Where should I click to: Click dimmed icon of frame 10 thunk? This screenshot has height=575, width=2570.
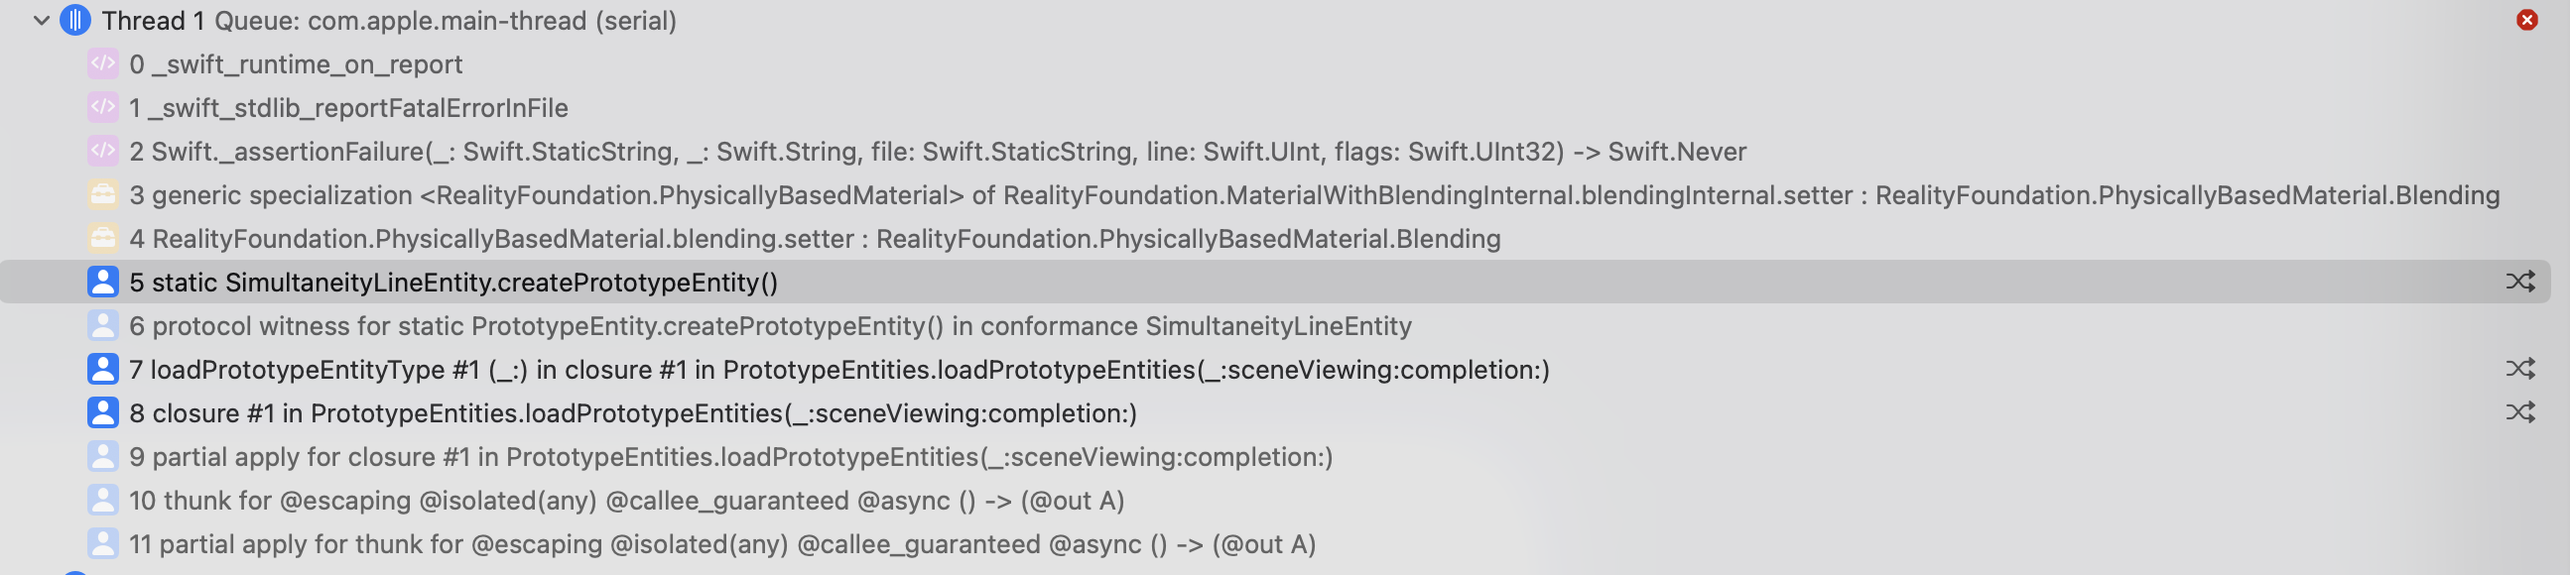(103, 502)
